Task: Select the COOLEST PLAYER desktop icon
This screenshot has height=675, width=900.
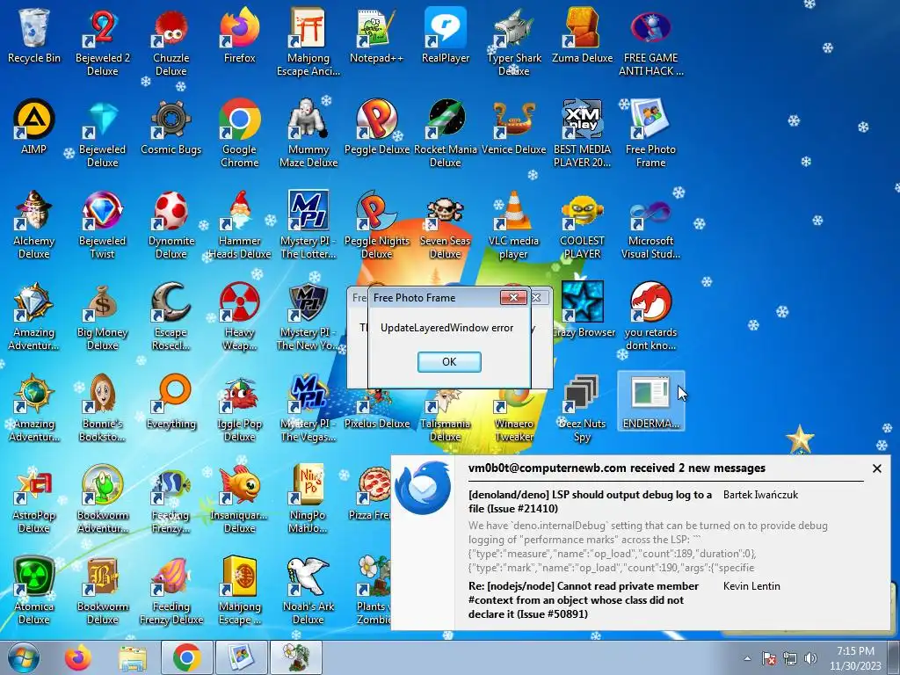Action: pos(582,226)
